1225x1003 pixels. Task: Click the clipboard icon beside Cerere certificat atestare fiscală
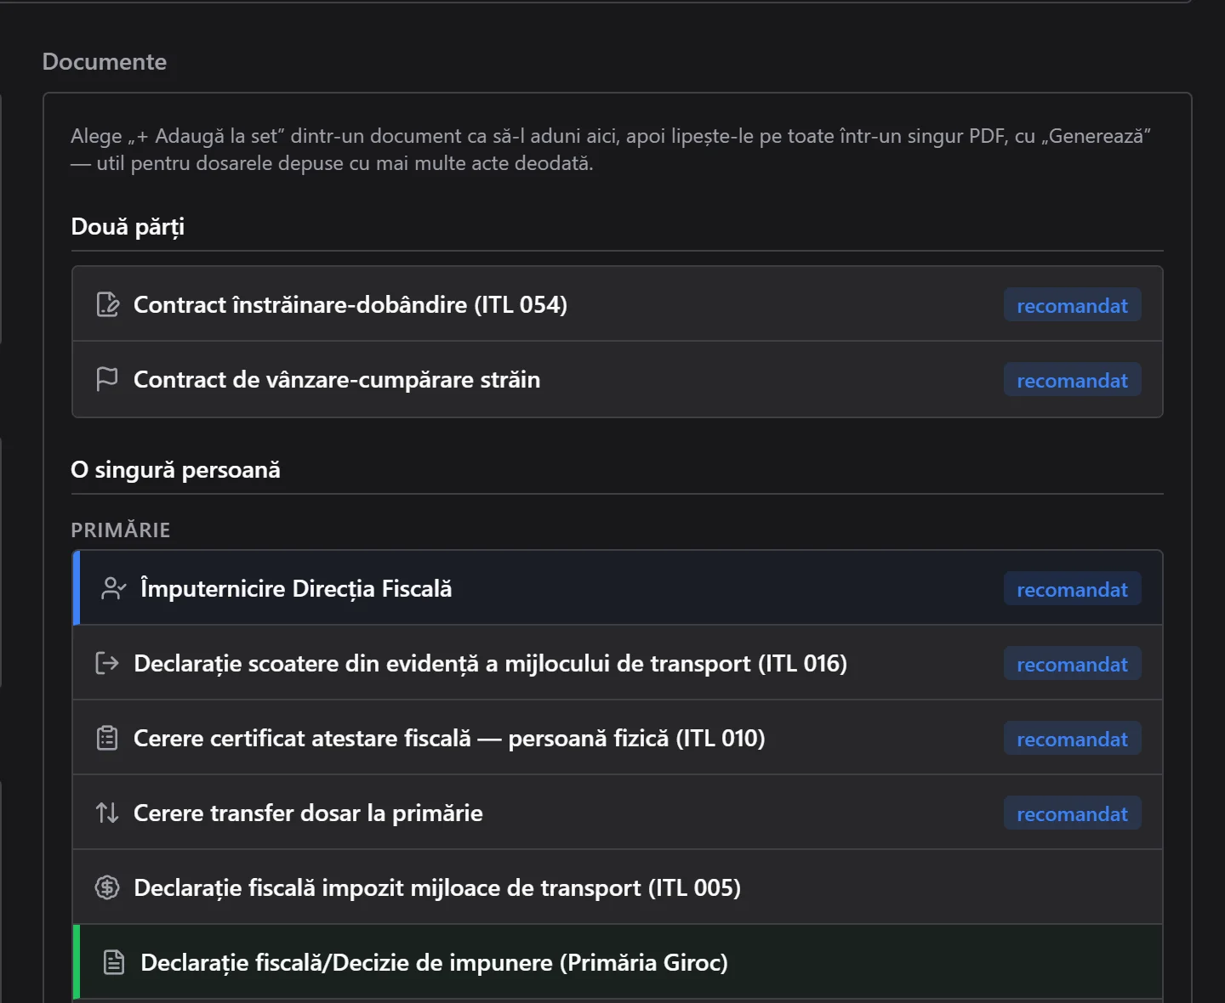[107, 738]
